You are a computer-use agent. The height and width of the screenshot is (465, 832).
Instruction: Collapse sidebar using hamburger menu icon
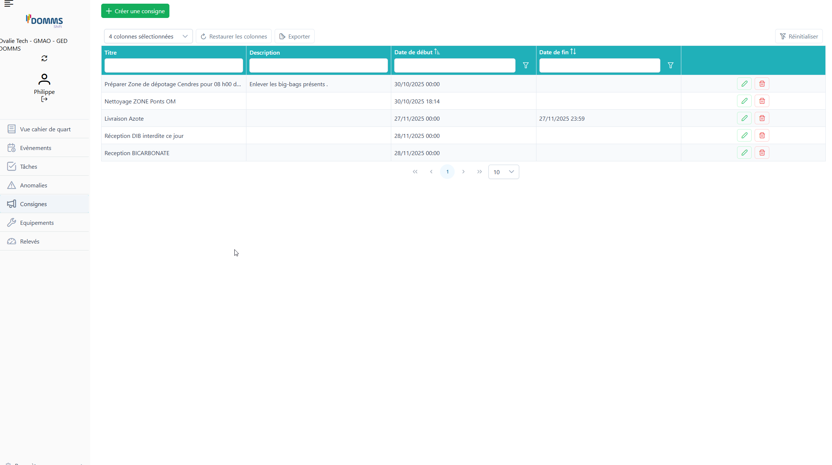point(9,4)
